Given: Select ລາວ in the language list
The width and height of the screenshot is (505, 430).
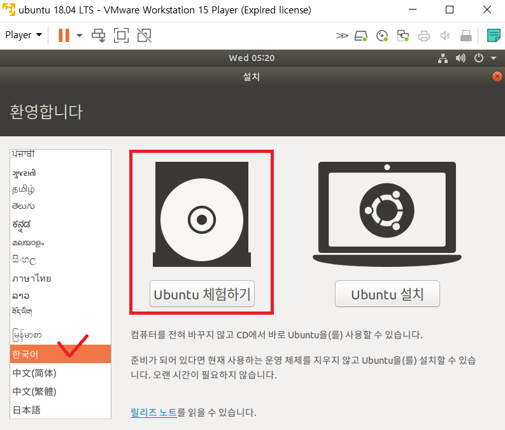Looking at the screenshot, I should tap(60, 296).
